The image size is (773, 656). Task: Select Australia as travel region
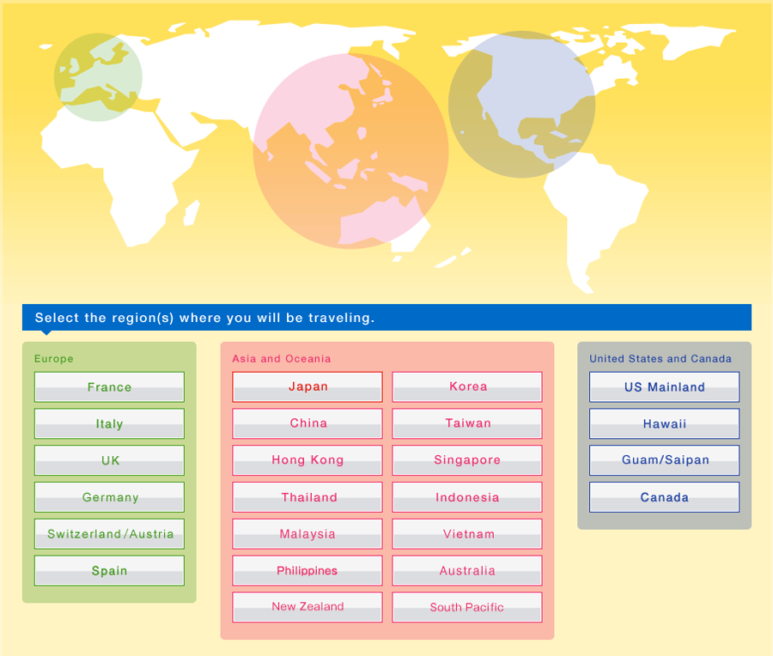pyautogui.click(x=467, y=571)
